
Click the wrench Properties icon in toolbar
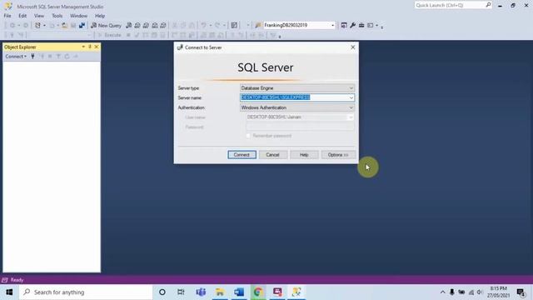click(x=353, y=26)
